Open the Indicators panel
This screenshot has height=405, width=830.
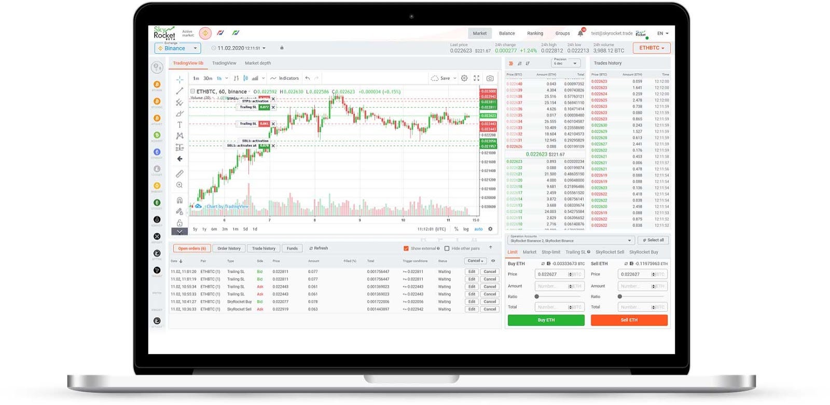tap(285, 78)
